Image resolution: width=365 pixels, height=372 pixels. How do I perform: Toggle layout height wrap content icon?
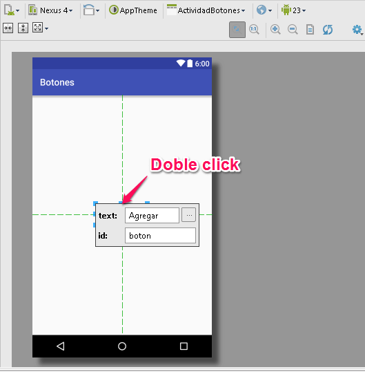pyautogui.click(x=23, y=28)
